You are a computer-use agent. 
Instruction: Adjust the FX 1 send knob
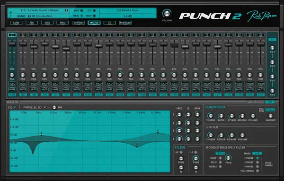click(272, 48)
